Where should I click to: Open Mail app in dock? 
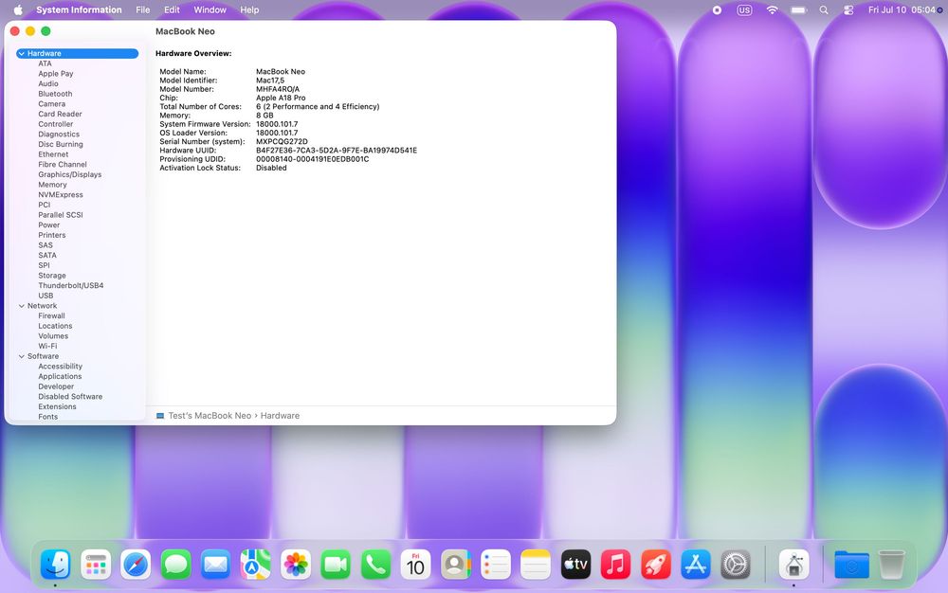click(216, 565)
